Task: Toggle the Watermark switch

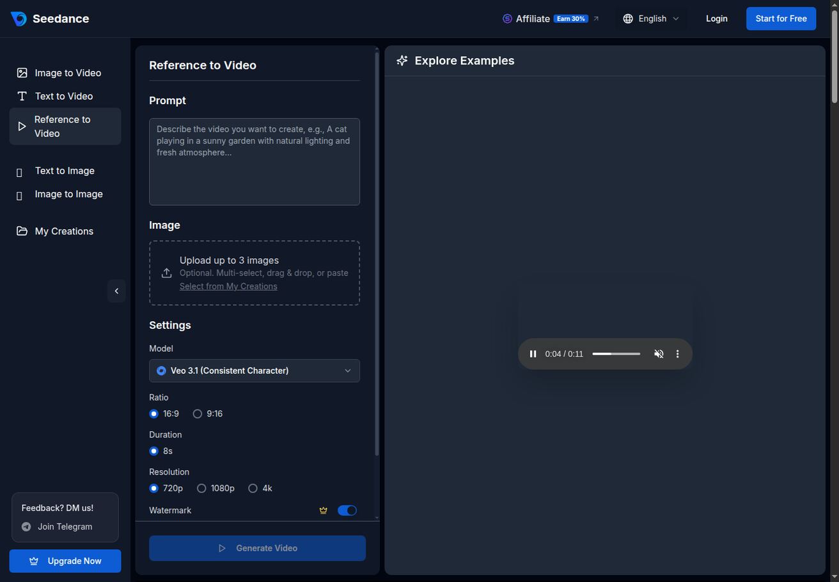Action: click(347, 510)
